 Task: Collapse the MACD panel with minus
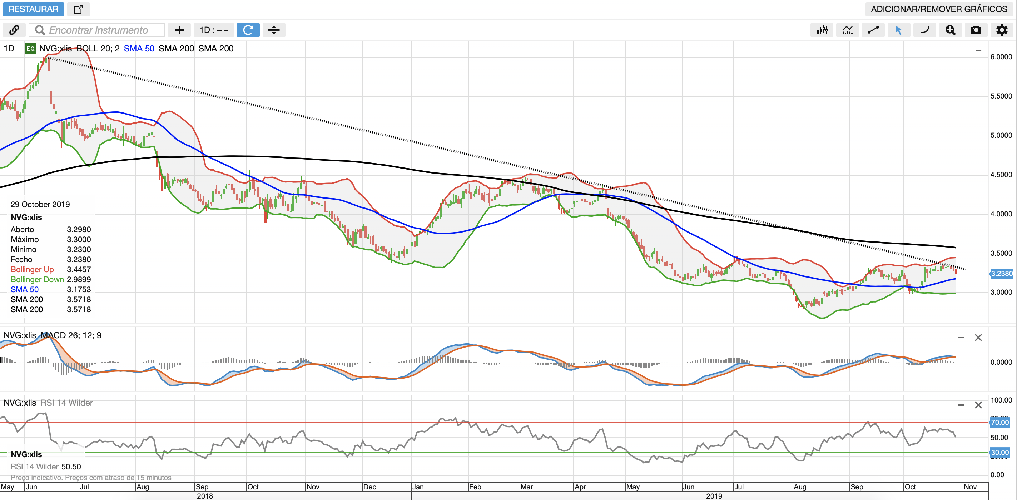tap(961, 338)
